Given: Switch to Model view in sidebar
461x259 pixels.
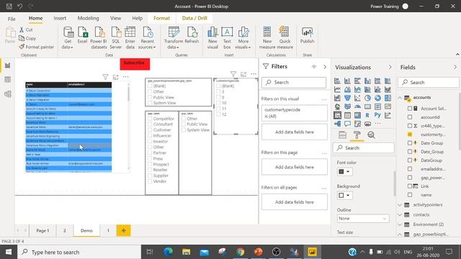Looking at the screenshot, I should (8, 94).
